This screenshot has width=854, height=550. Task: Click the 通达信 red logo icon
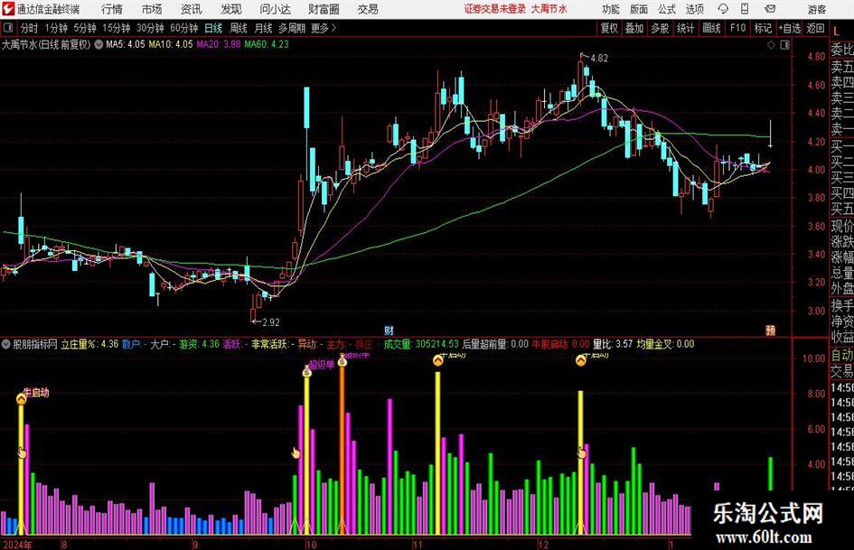click(x=7, y=9)
